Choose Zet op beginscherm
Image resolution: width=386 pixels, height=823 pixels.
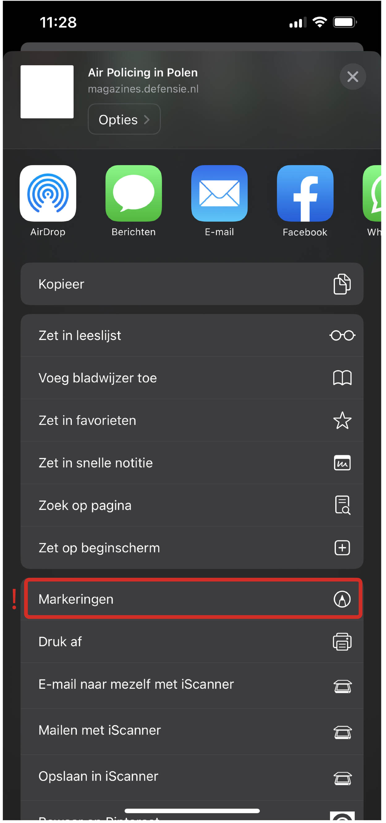point(192,548)
